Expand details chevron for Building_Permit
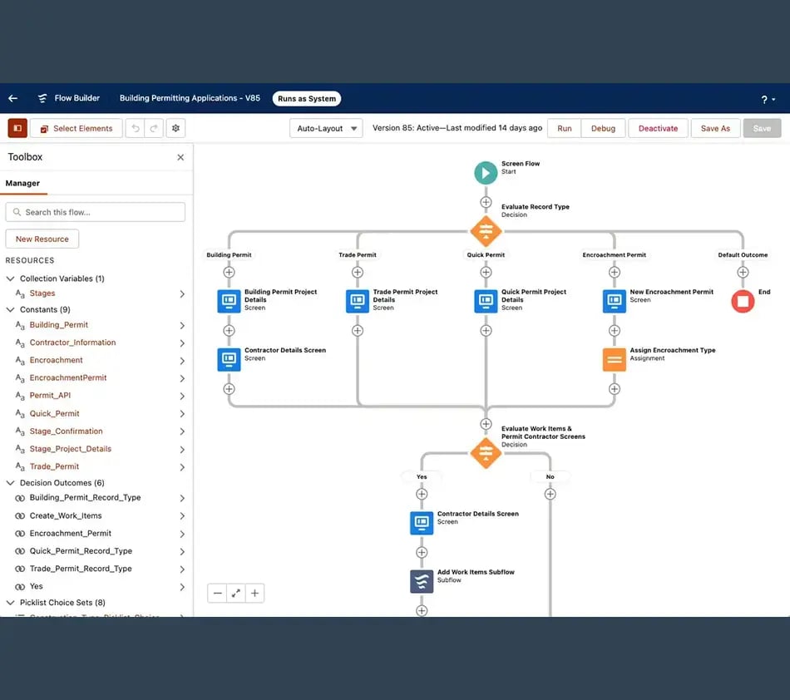This screenshot has width=790, height=700. (182, 326)
